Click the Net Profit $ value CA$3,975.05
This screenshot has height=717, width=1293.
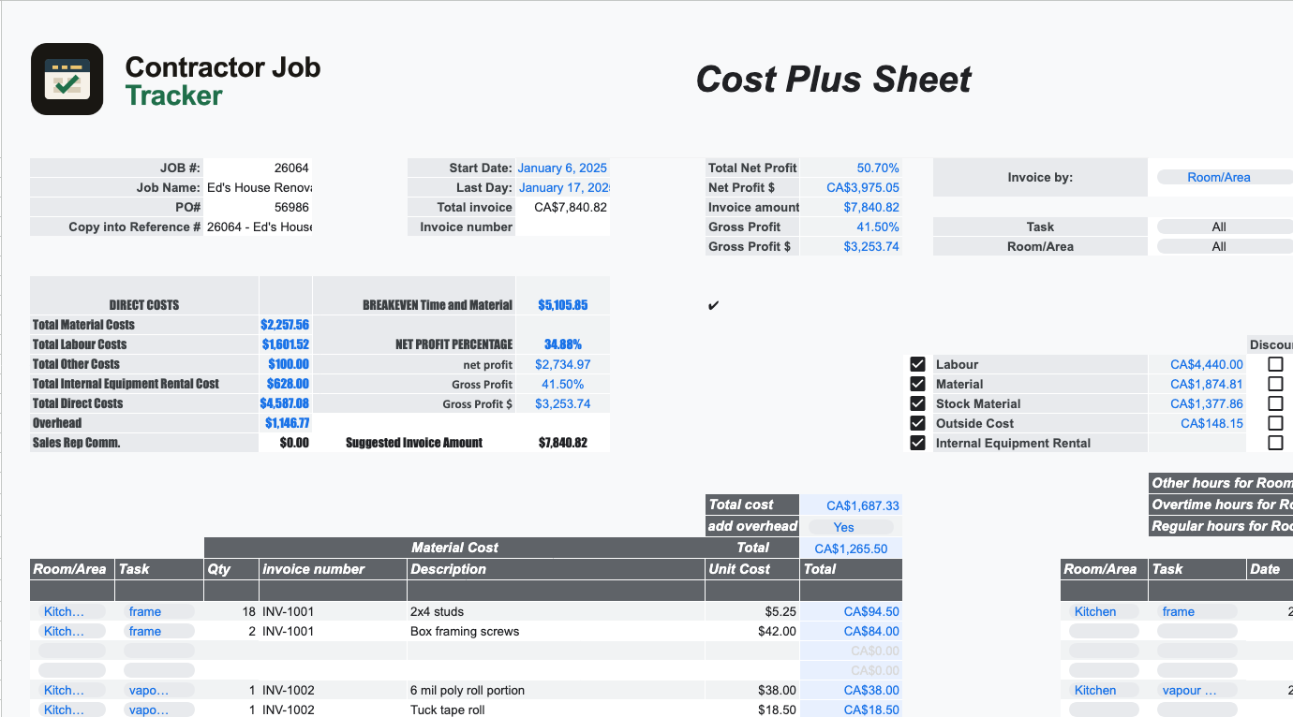click(851, 187)
